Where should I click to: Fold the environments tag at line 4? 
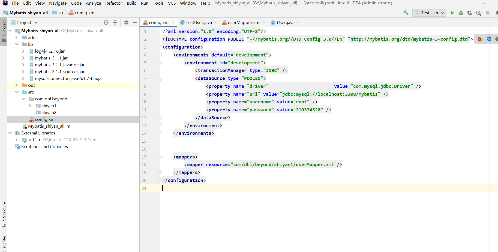click(160, 55)
